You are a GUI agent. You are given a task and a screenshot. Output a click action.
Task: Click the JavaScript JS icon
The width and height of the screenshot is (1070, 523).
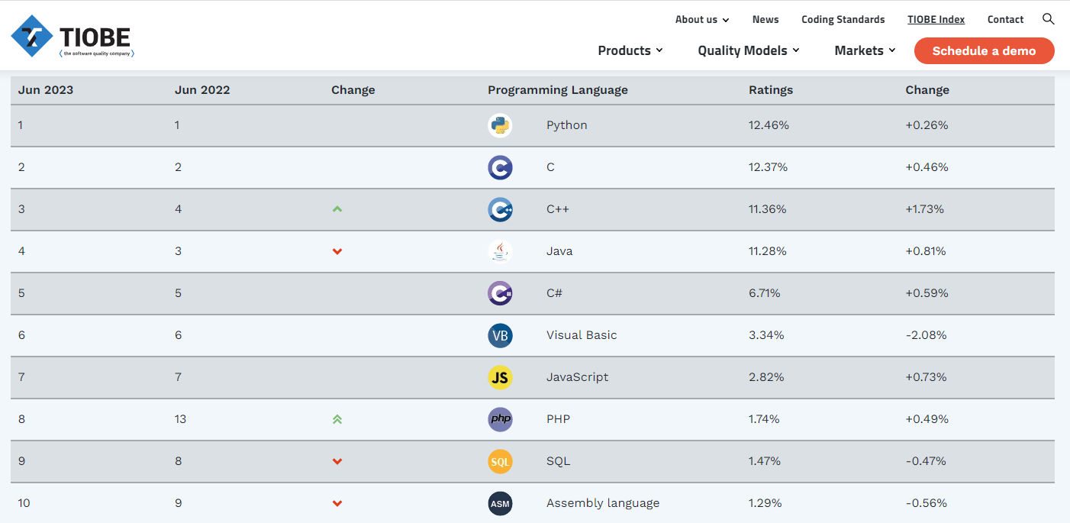[500, 377]
